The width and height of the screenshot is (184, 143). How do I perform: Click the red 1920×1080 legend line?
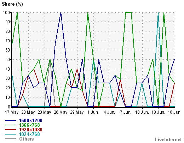click(10, 130)
